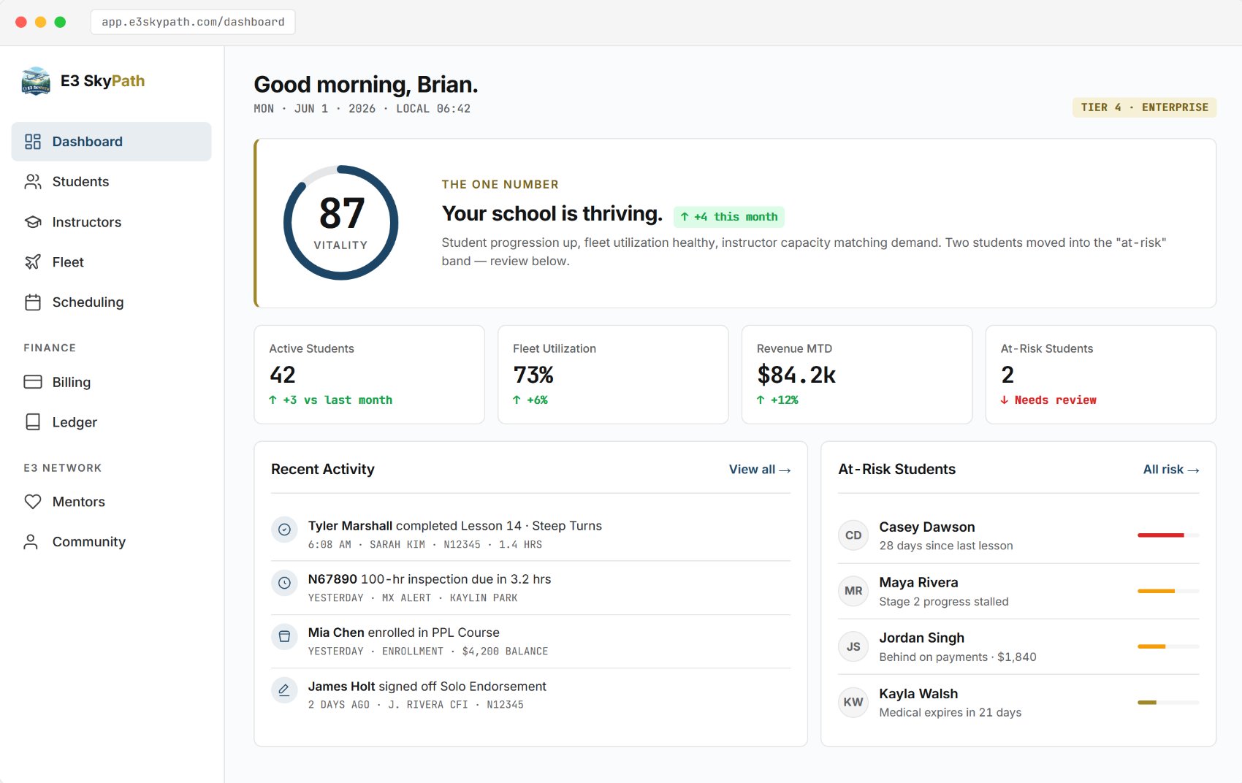Open the Scheduling page
Screen dimensions: 1242x783
coord(111,302)
